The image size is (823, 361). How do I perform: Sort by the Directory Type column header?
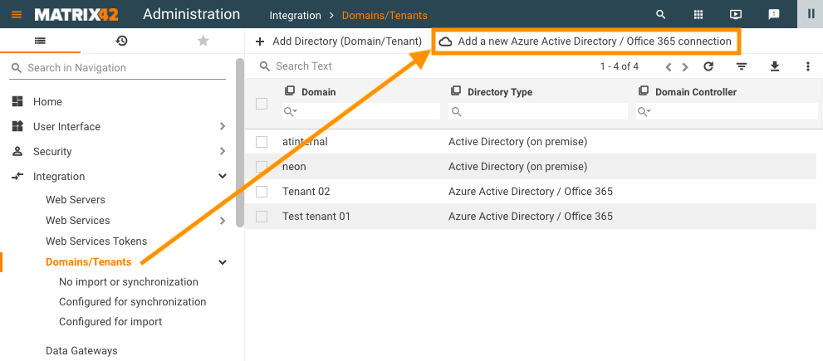500,92
